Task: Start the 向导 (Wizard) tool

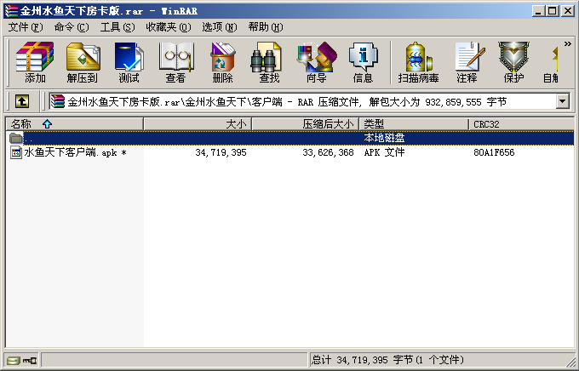Action: [316, 62]
